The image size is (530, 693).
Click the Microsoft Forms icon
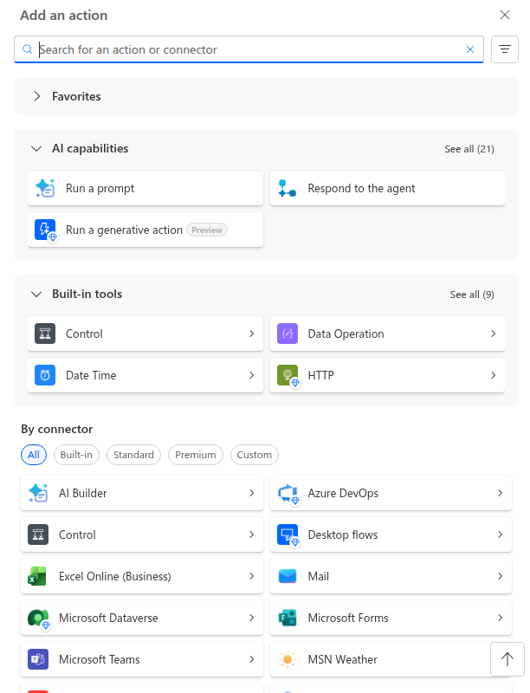(288, 618)
